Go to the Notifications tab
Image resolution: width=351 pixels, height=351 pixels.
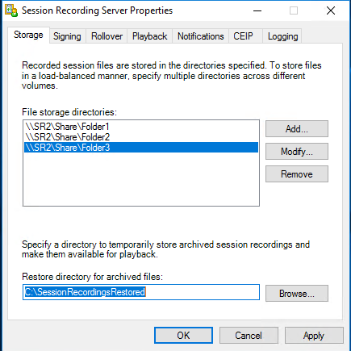pos(201,36)
